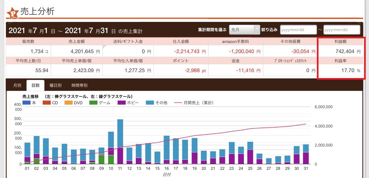369x178 pixels.
Task: Click the green game bar on day 09
Action: 102,159
